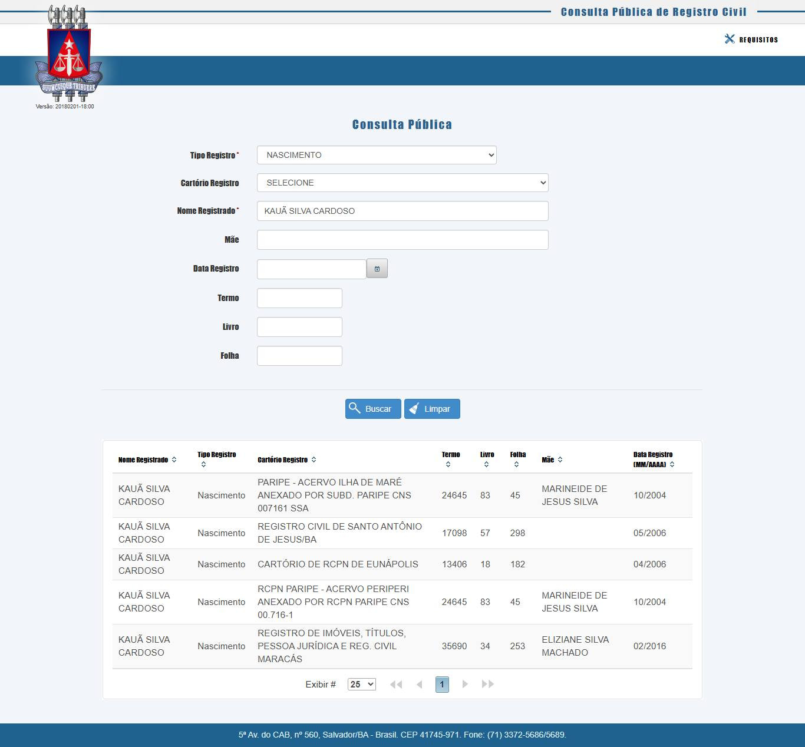Sort by Nome Registrado column arrows
Screen dimensions: 805x747
[174, 460]
